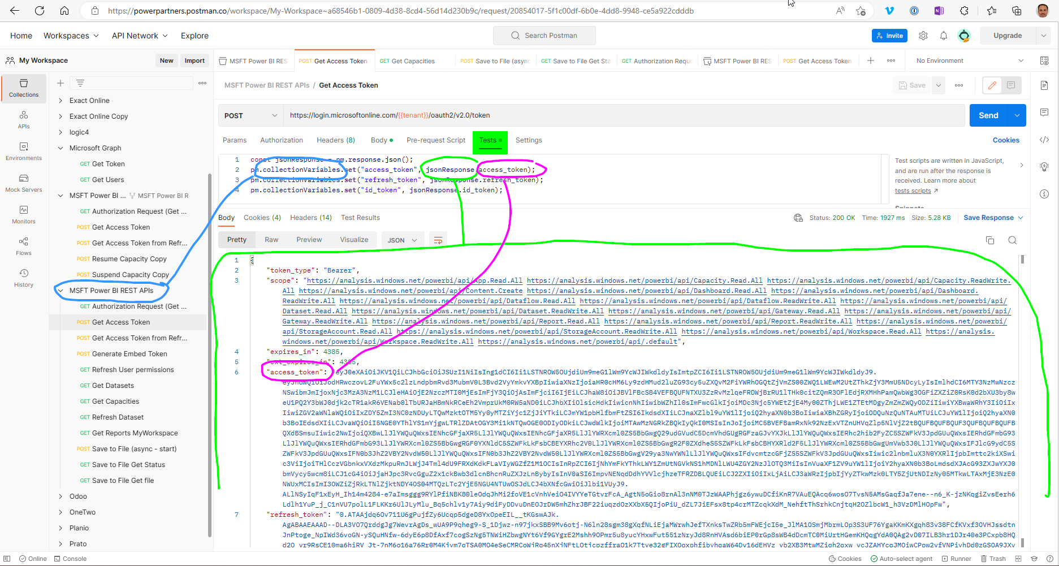The width and height of the screenshot is (1059, 566).
Task: Open the tab overflow options ellipsis
Action: tap(891, 61)
